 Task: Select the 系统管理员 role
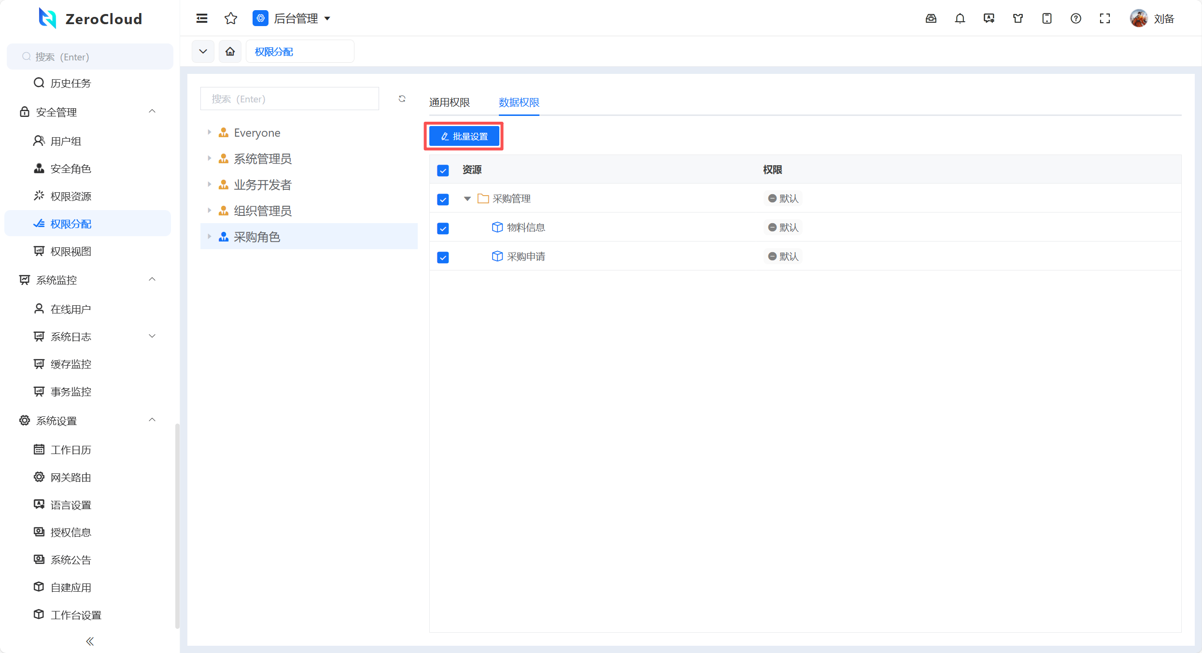(263, 158)
